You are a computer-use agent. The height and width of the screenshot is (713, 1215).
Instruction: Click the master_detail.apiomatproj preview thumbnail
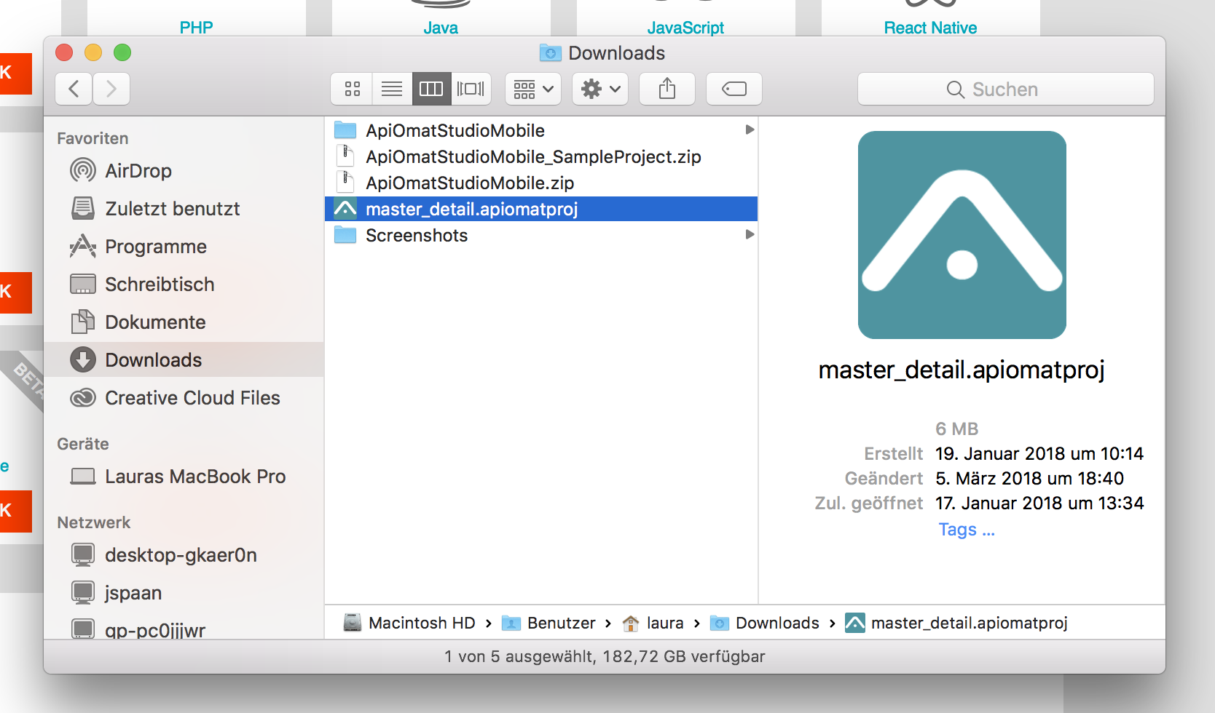click(x=962, y=235)
